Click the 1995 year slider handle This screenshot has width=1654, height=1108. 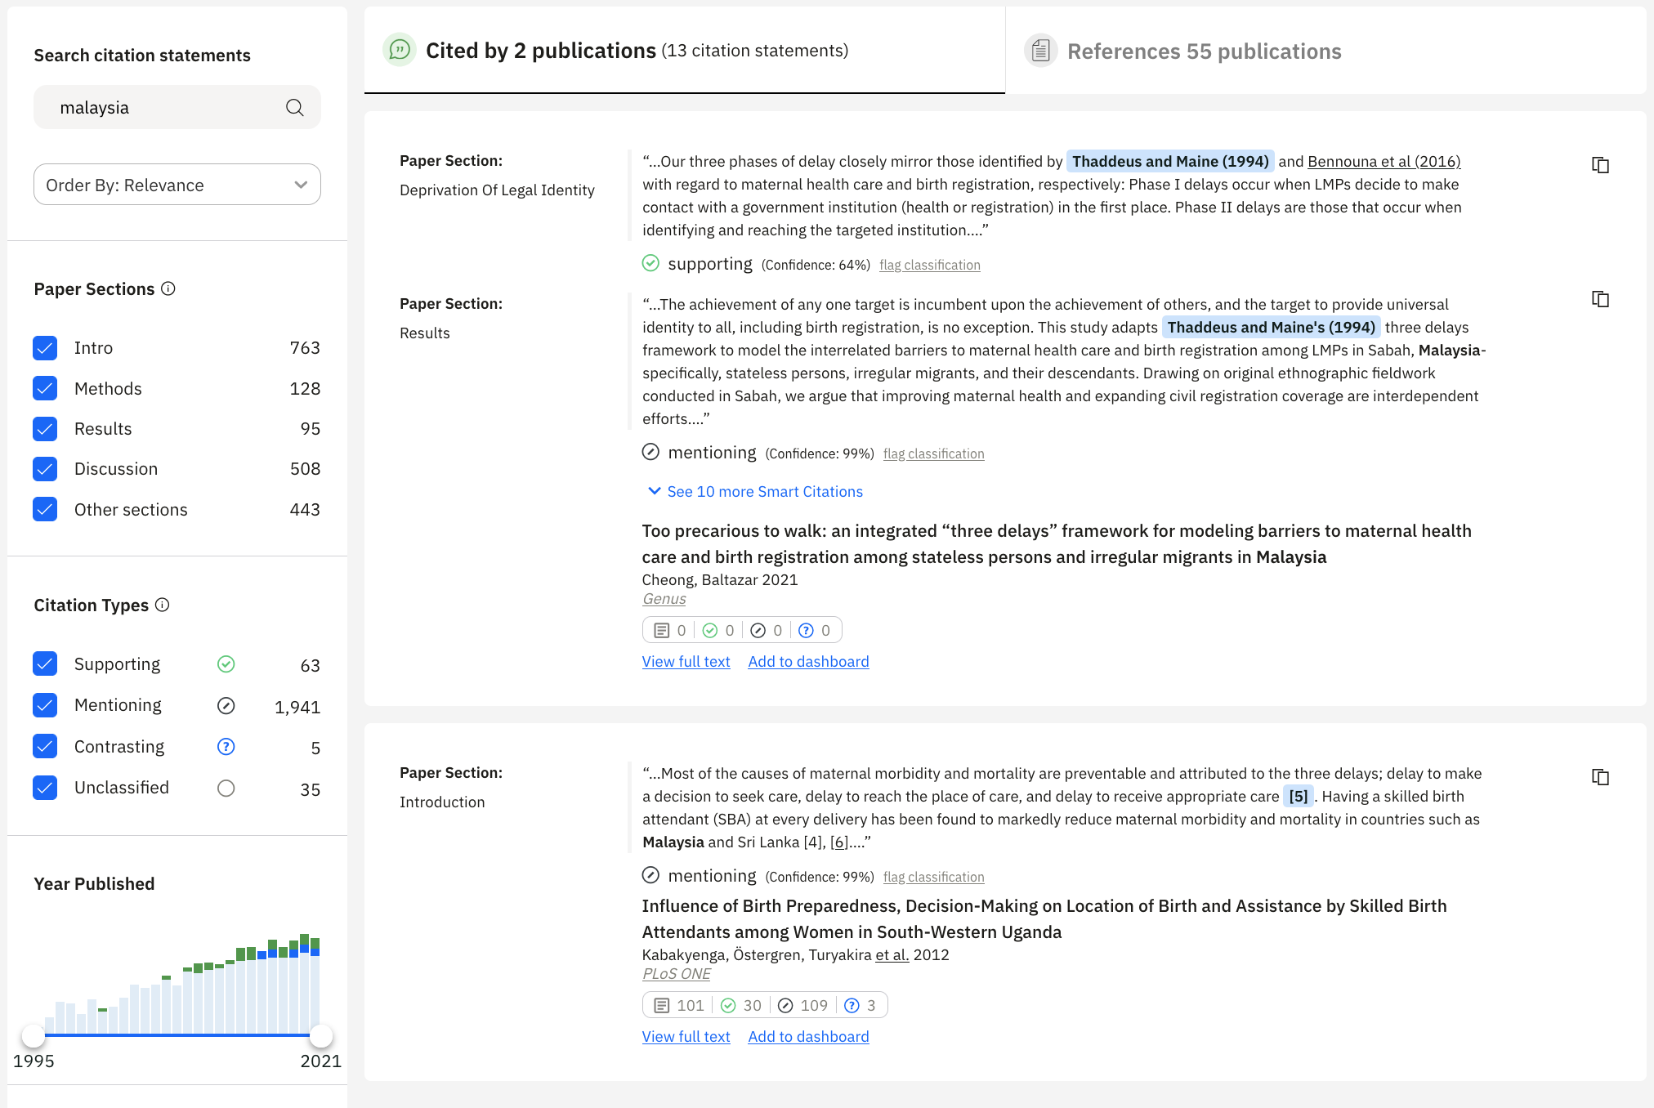34,1036
